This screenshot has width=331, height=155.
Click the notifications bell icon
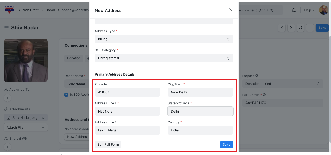[x=294, y=10]
